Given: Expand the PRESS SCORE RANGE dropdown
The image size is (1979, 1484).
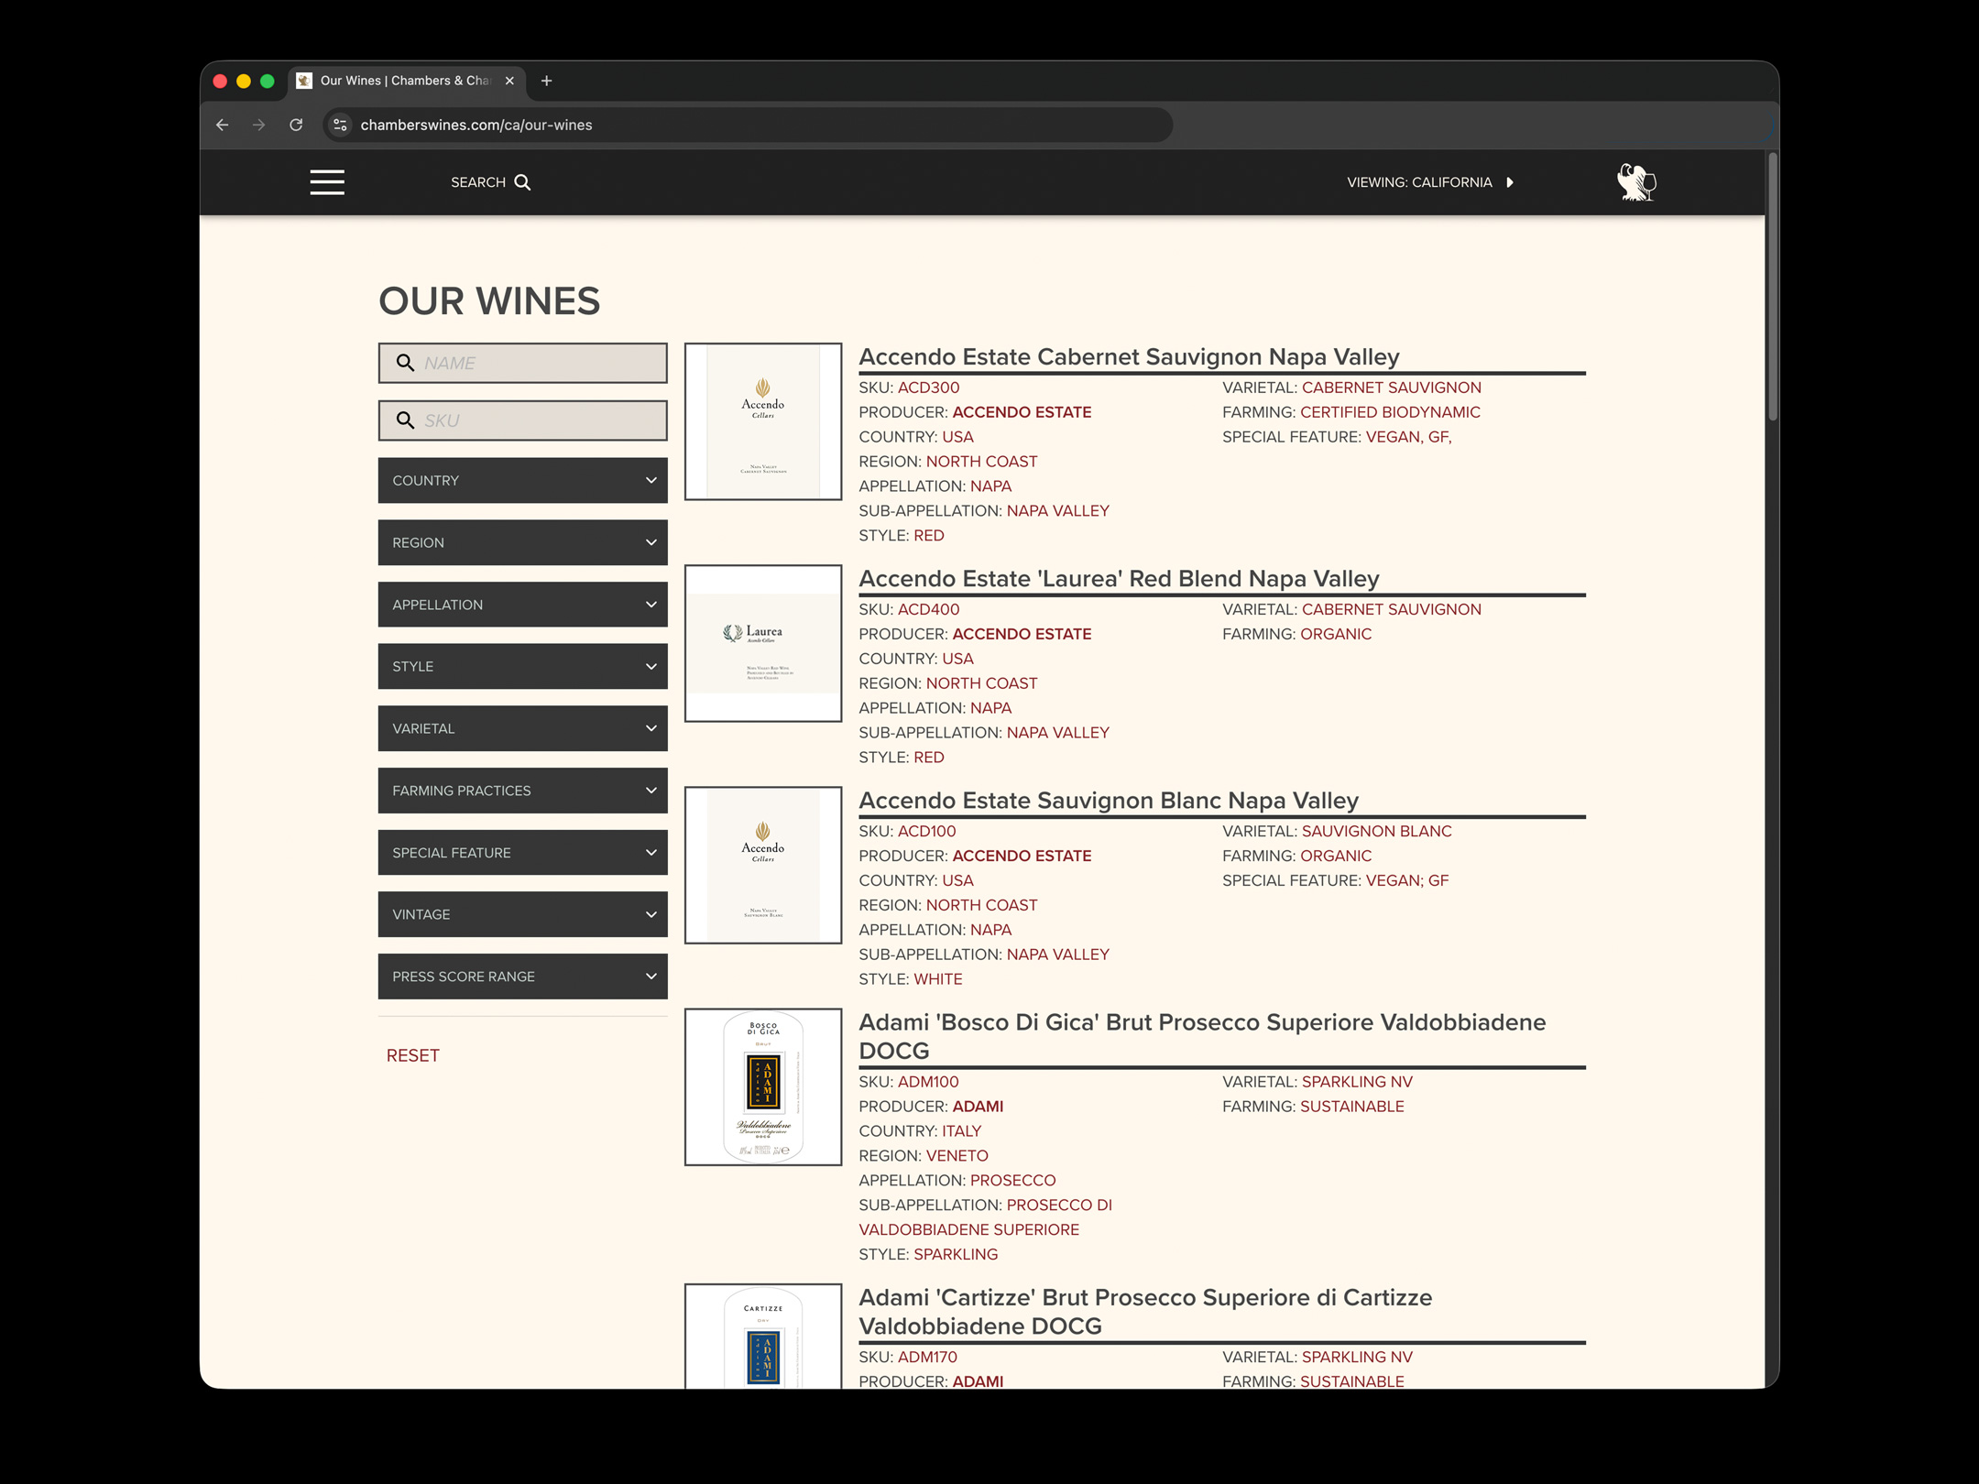Looking at the screenshot, I should tap(522, 977).
